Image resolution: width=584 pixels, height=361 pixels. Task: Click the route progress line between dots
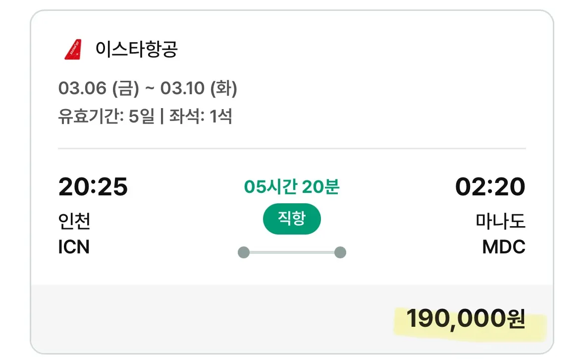tap(292, 252)
